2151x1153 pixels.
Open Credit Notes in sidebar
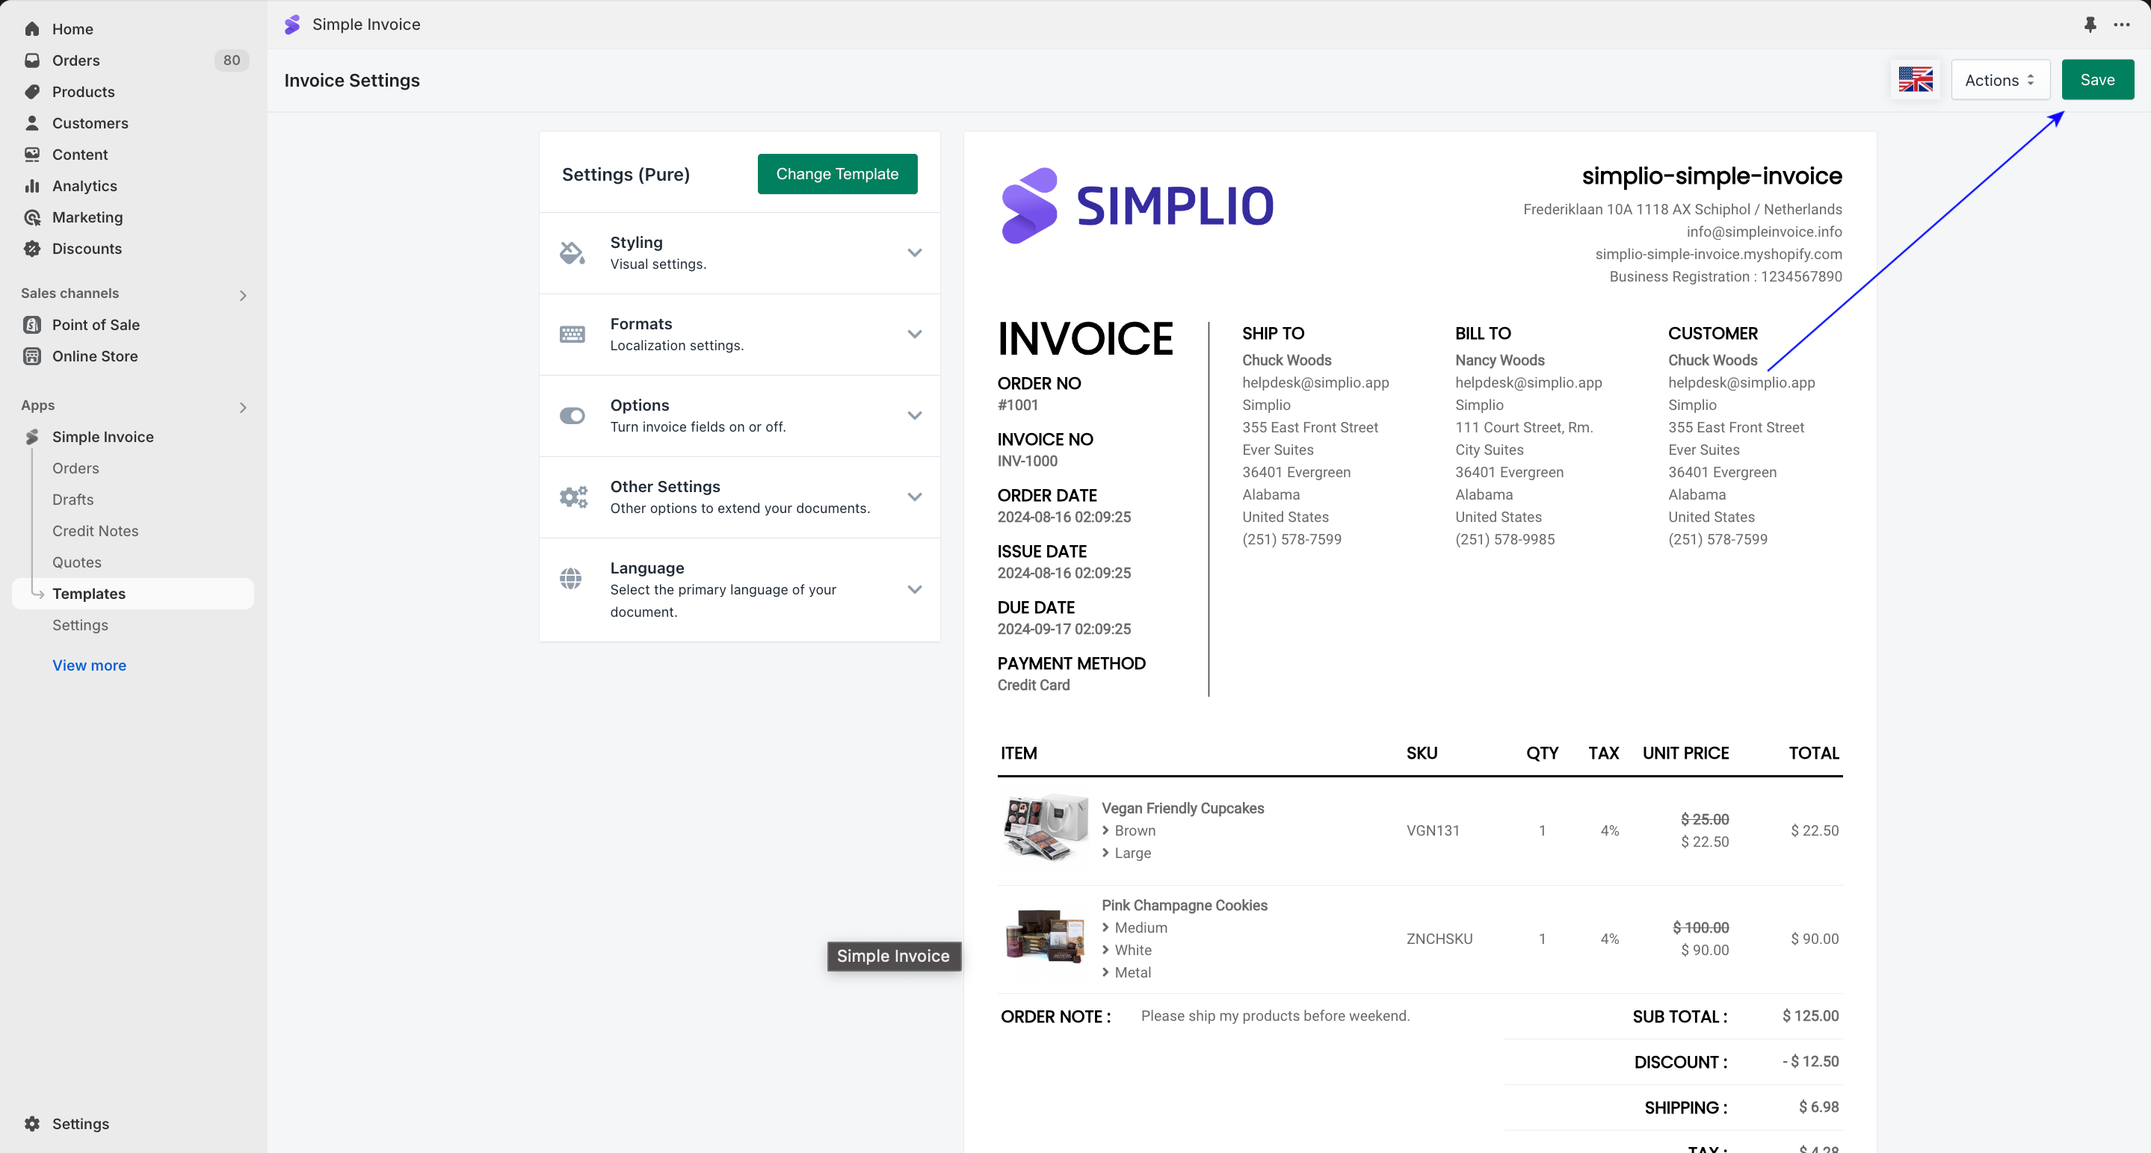pos(95,531)
